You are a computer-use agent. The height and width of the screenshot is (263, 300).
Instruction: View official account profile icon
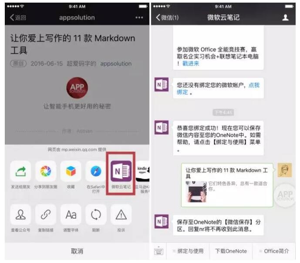click(x=20, y=214)
